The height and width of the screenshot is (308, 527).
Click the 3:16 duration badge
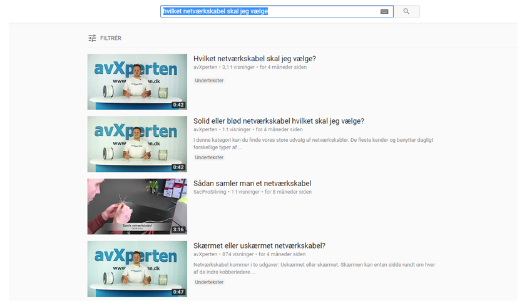point(178,229)
